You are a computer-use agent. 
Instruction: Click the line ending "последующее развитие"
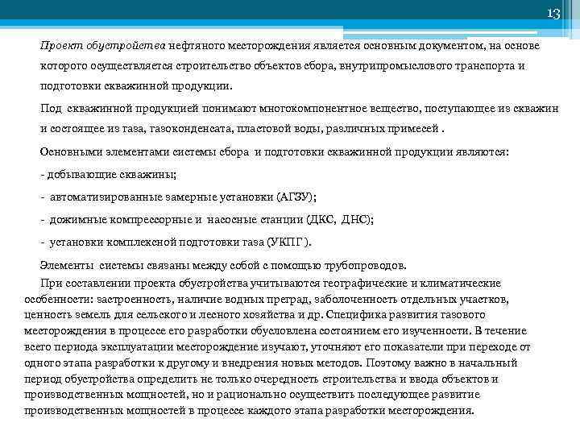[x=252, y=395]
